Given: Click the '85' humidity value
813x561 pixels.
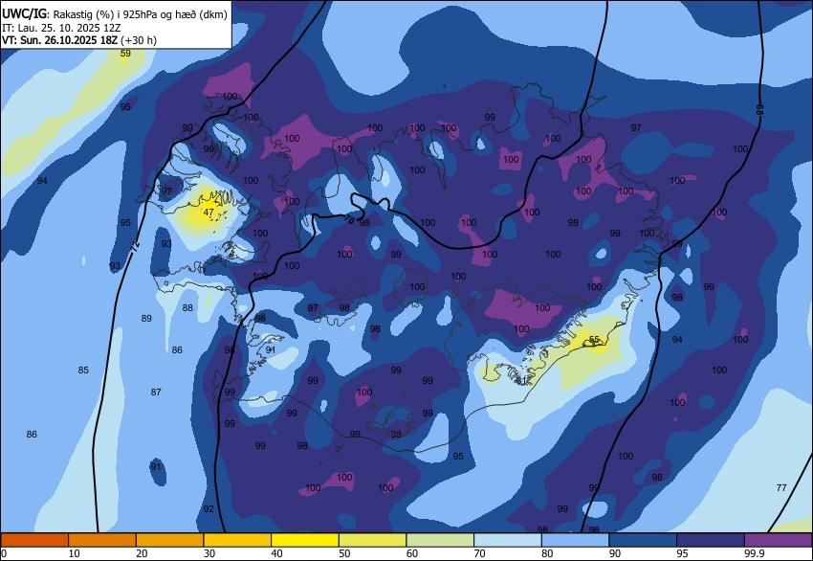Looking at the screenshot, I should click(83, 370).
